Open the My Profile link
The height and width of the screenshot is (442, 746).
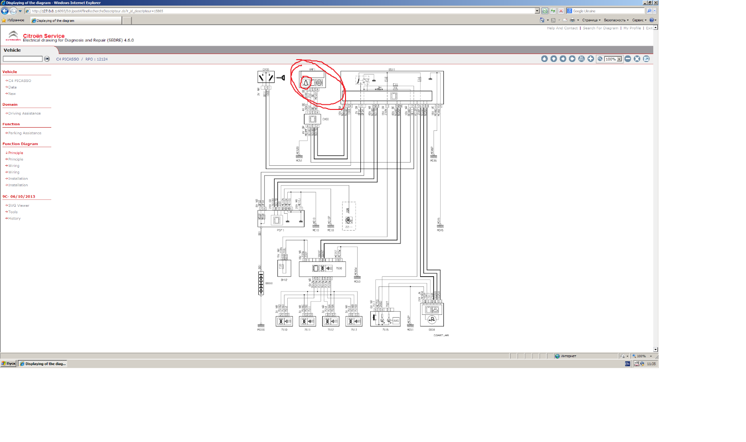click(632, 28)
